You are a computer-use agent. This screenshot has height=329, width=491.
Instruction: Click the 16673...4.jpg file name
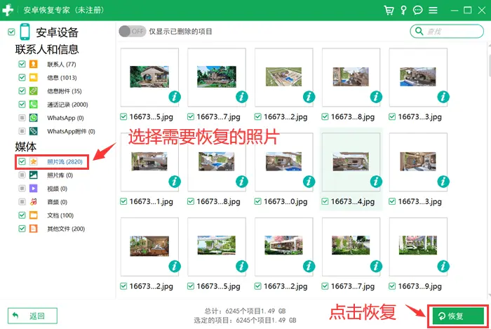[353, 201]
